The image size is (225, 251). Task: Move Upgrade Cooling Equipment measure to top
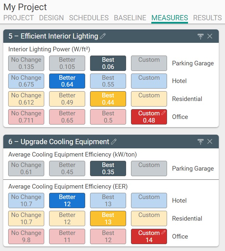tap(200, 142)
